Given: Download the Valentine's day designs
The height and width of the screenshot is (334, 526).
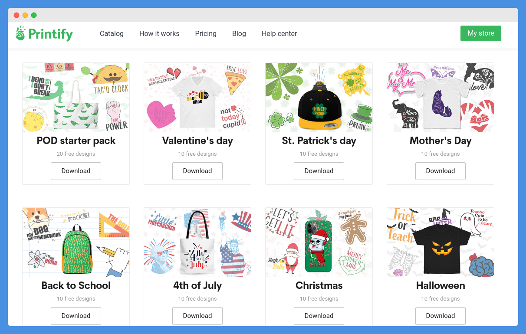Looking at the screenshot, I should [197, 171].
